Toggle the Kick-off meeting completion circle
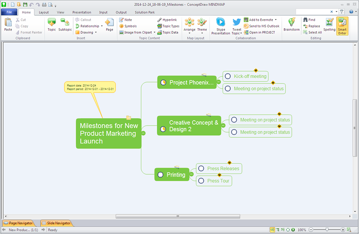This screenshot has width=359, height=234. click(228, 76)
